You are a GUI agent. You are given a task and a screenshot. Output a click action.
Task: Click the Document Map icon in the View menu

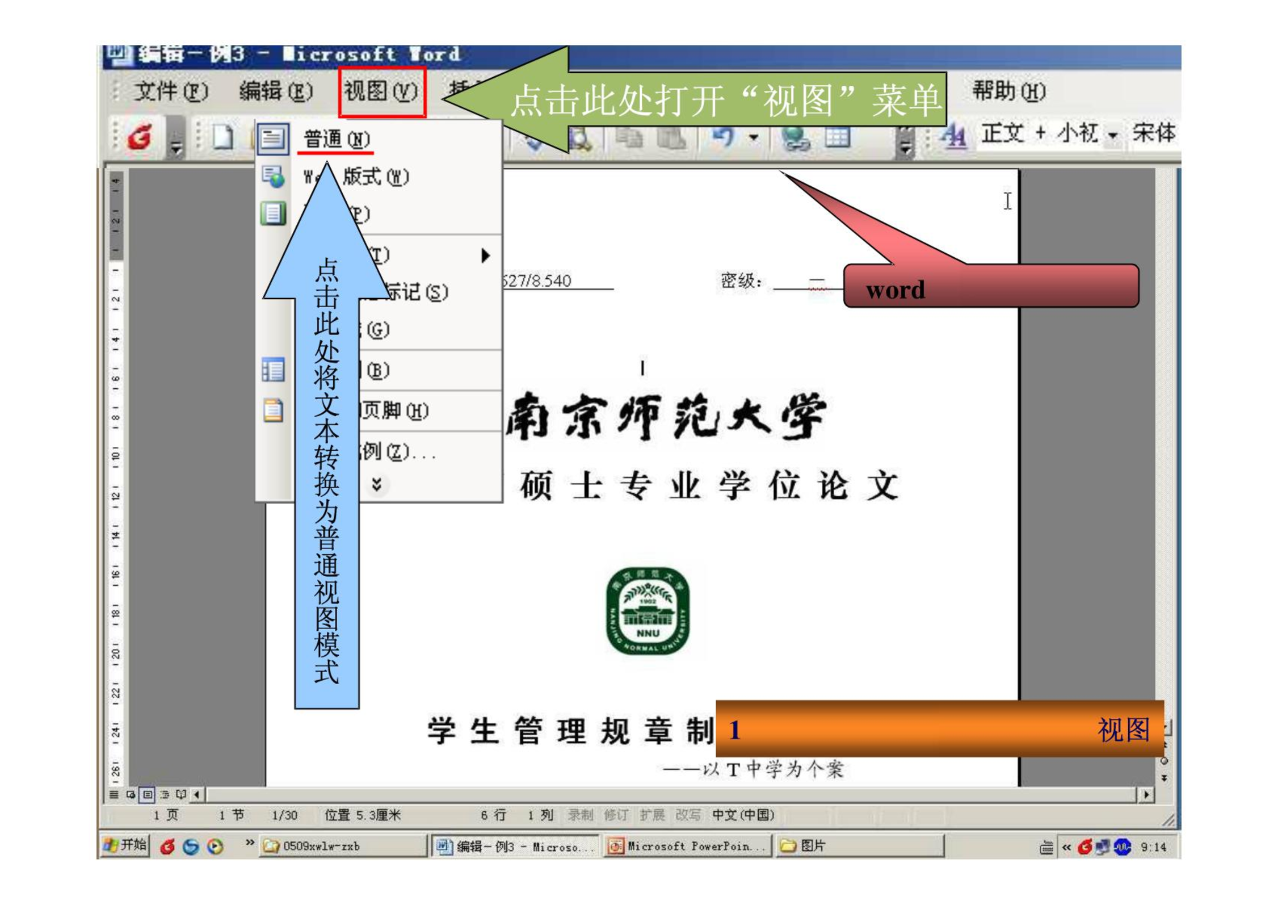[273, 370]
